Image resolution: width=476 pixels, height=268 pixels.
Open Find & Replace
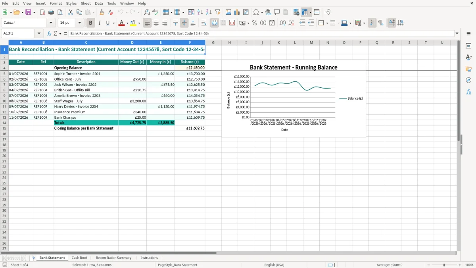coord(147,12)
